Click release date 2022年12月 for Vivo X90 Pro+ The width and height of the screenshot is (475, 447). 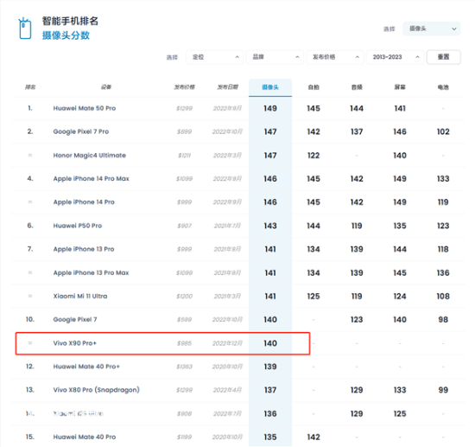point(227,343)
